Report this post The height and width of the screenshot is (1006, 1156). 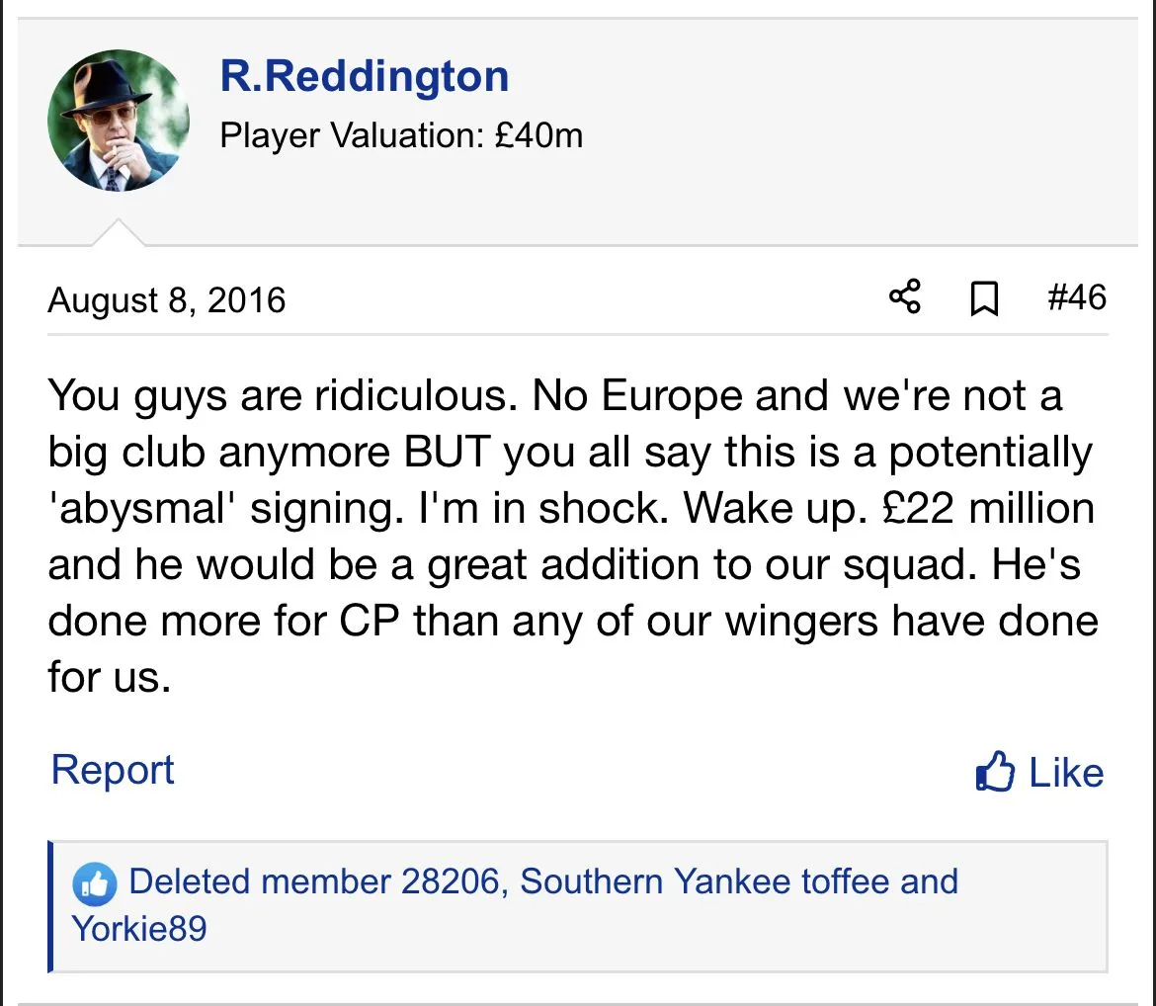112,770
